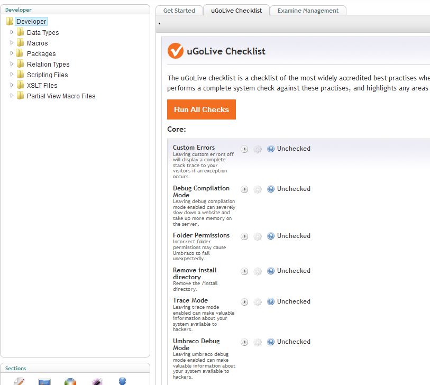Click the Custom Errors check title

(194, 148)
